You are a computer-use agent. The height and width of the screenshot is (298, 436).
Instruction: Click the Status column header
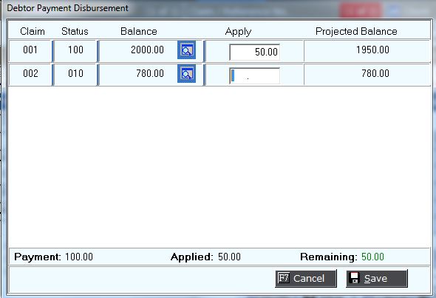pos(75,31)
